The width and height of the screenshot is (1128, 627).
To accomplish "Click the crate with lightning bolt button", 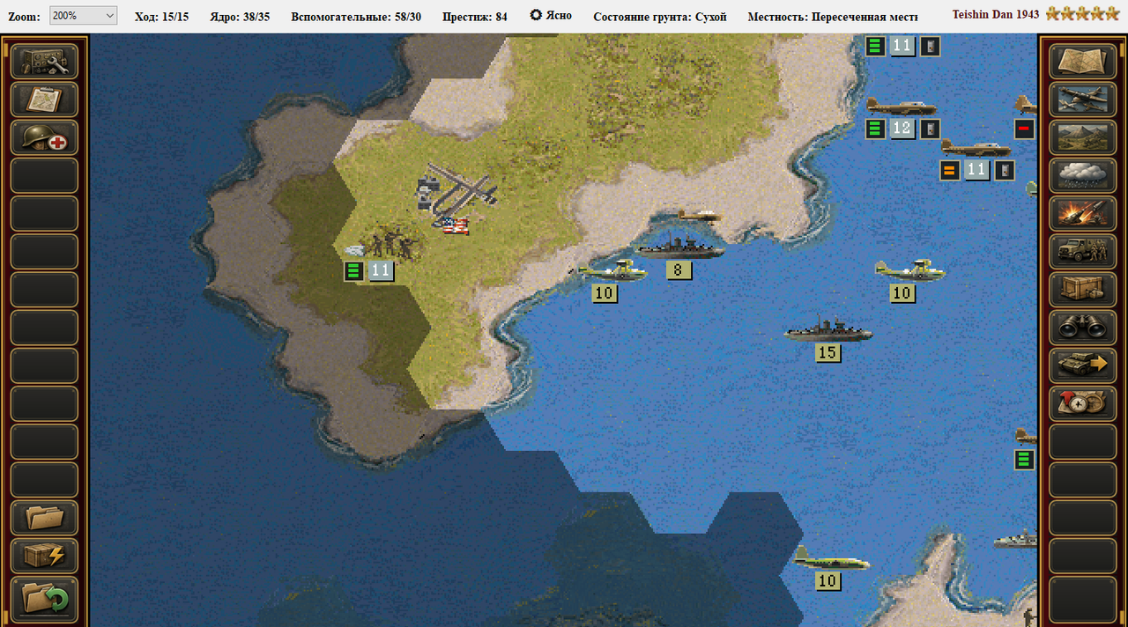I will tap(44, 556).
